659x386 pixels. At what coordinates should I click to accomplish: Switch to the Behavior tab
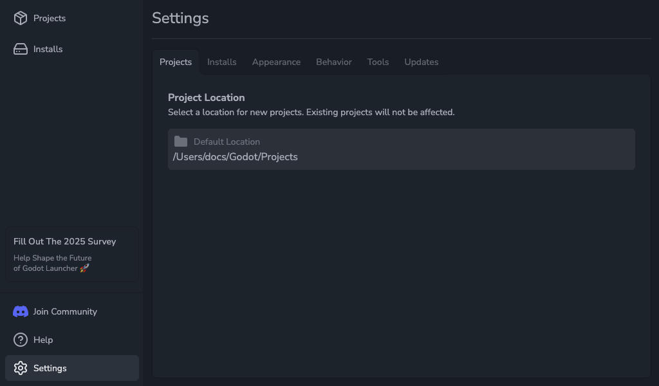[333, 62]
